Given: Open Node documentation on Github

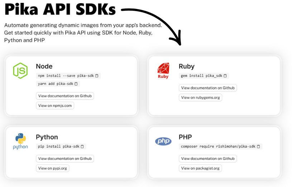Looking at the screenshot, I should pyautogui.click(x=65, y=96).
